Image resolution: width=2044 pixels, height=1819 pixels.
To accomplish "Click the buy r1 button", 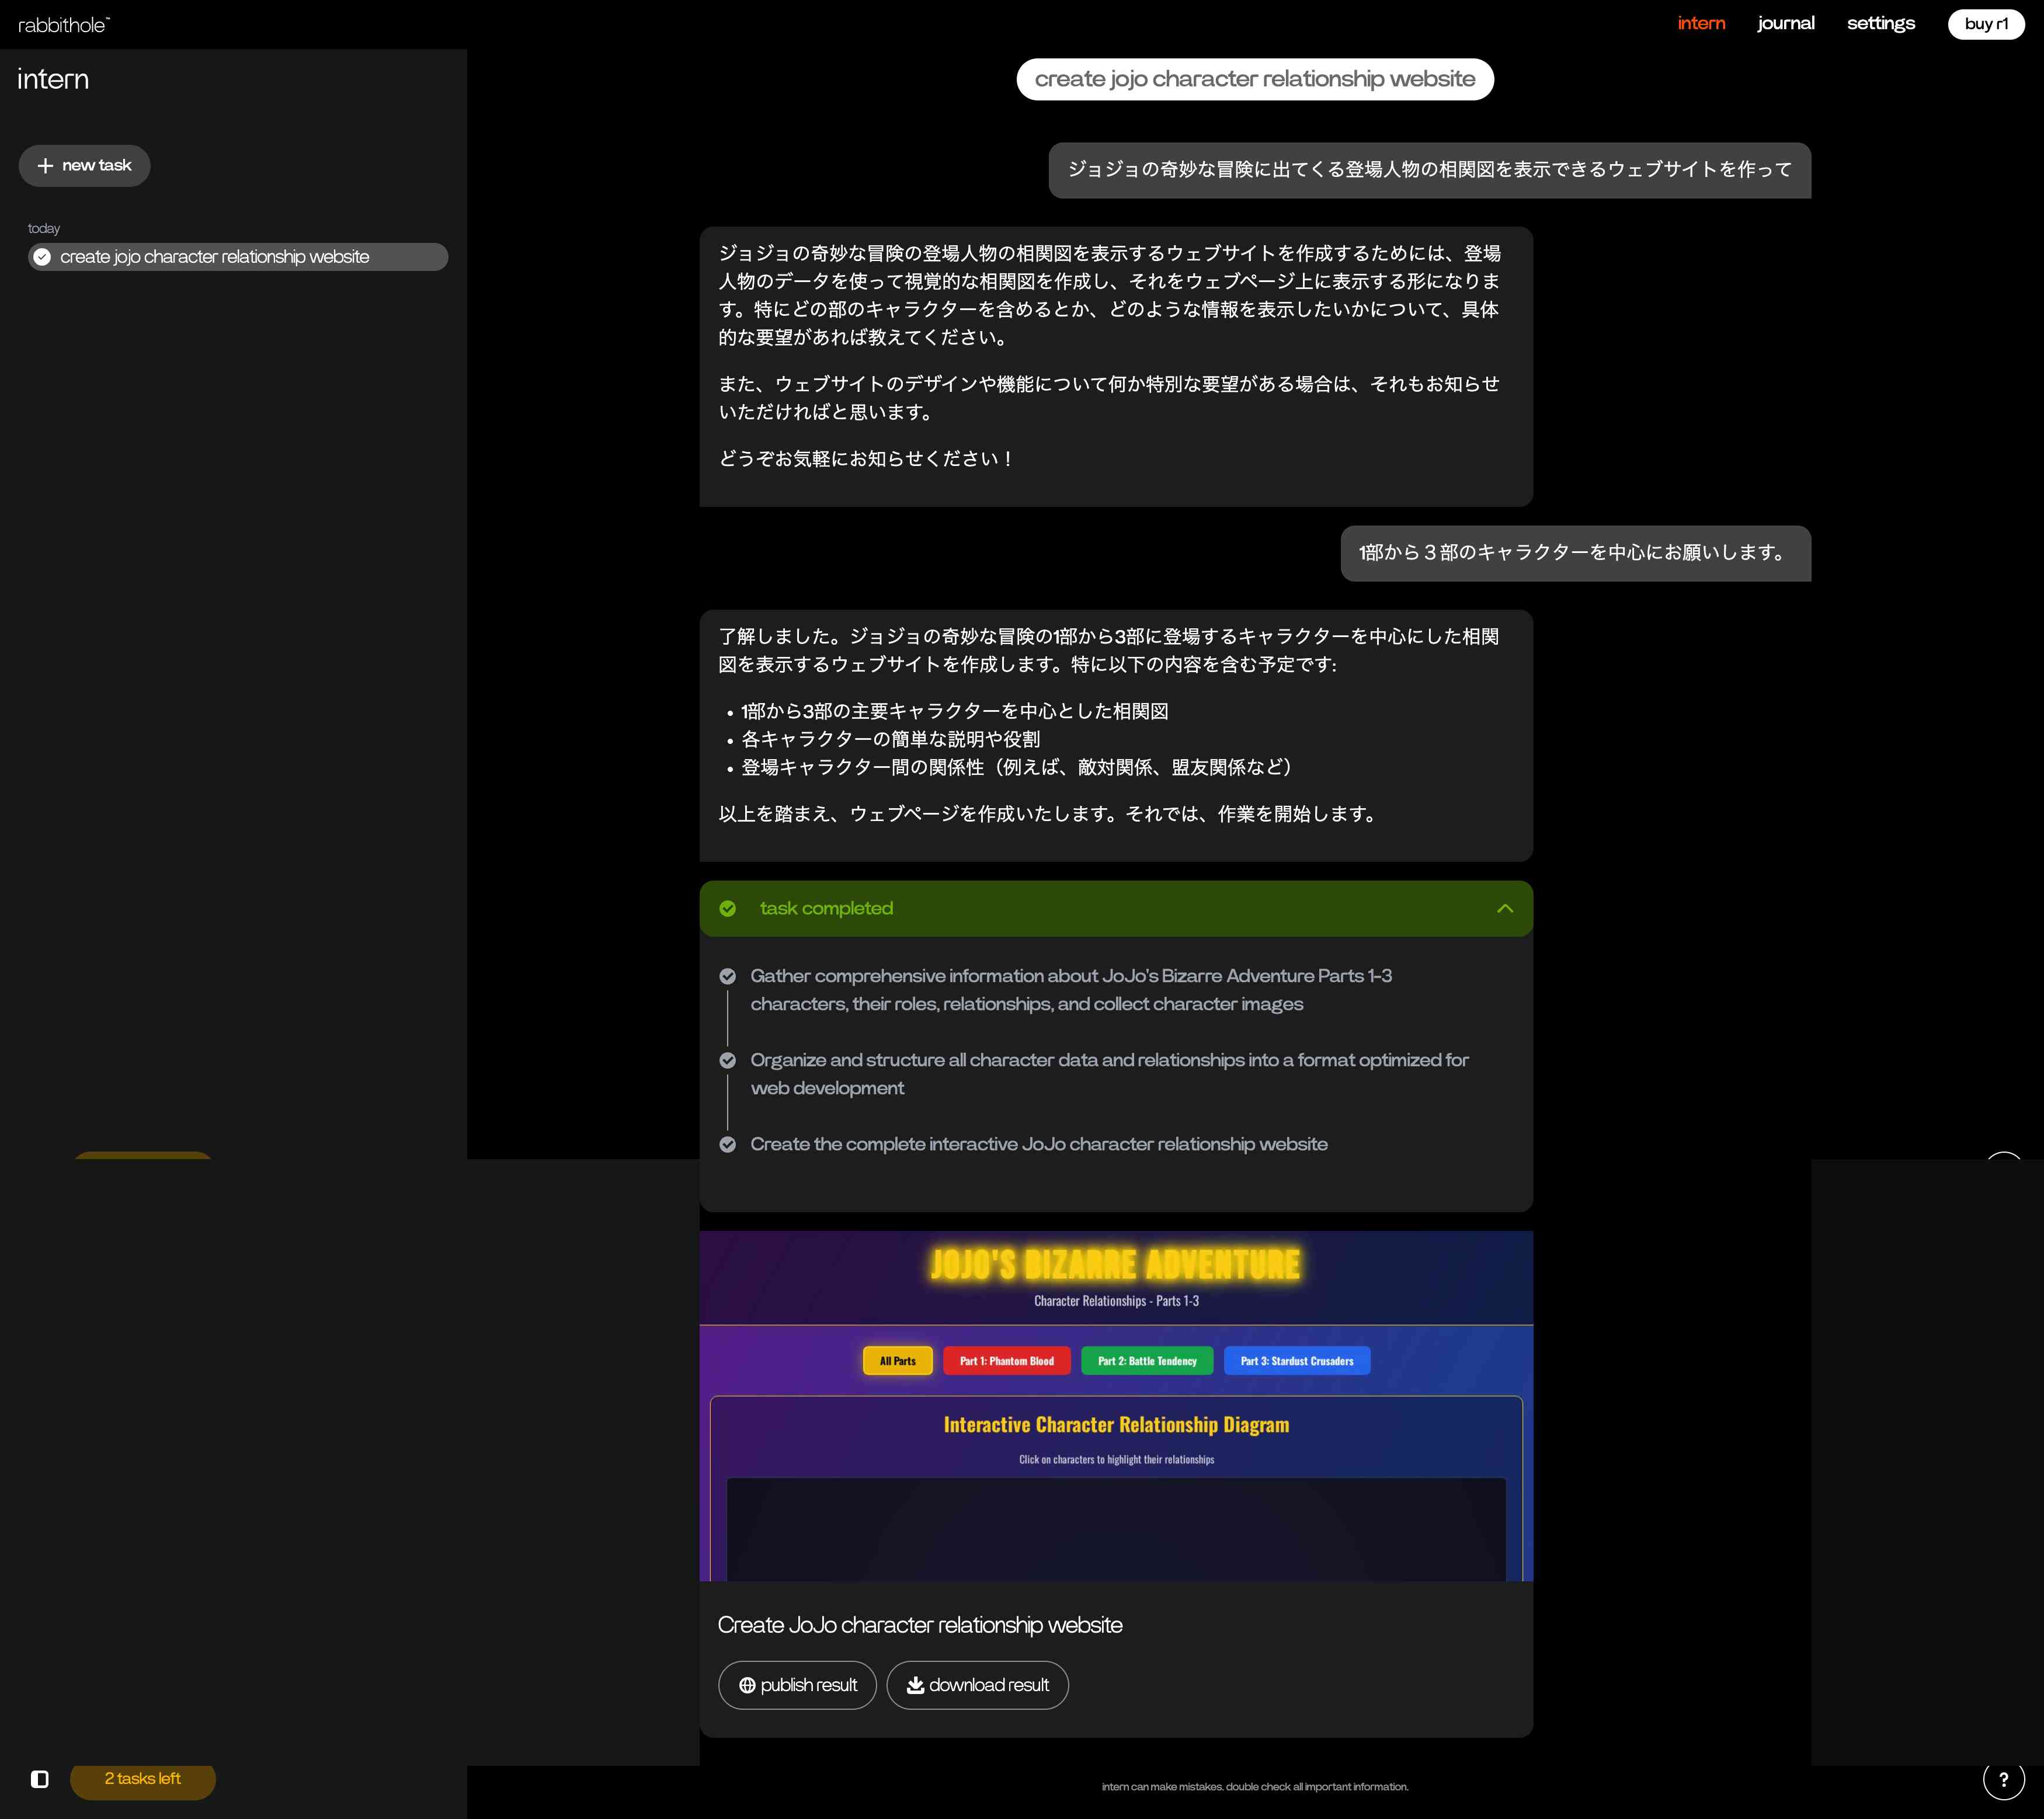I will pyautogui.click(x=1985, y=24).
